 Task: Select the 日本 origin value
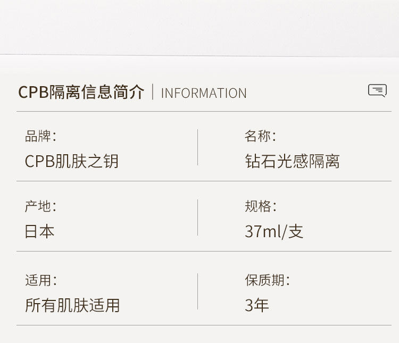coord(39,231)
